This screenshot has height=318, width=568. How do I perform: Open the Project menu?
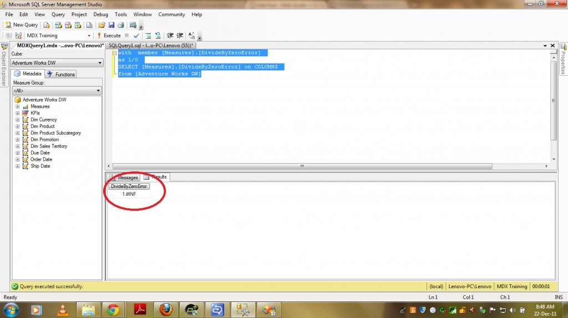point(79,14)
